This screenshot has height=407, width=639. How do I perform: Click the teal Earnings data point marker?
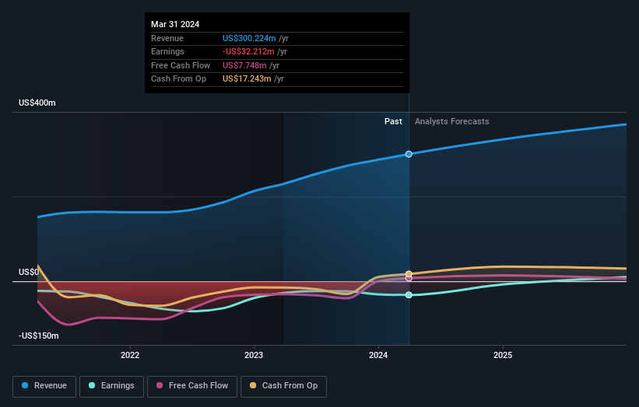(409, 295)
